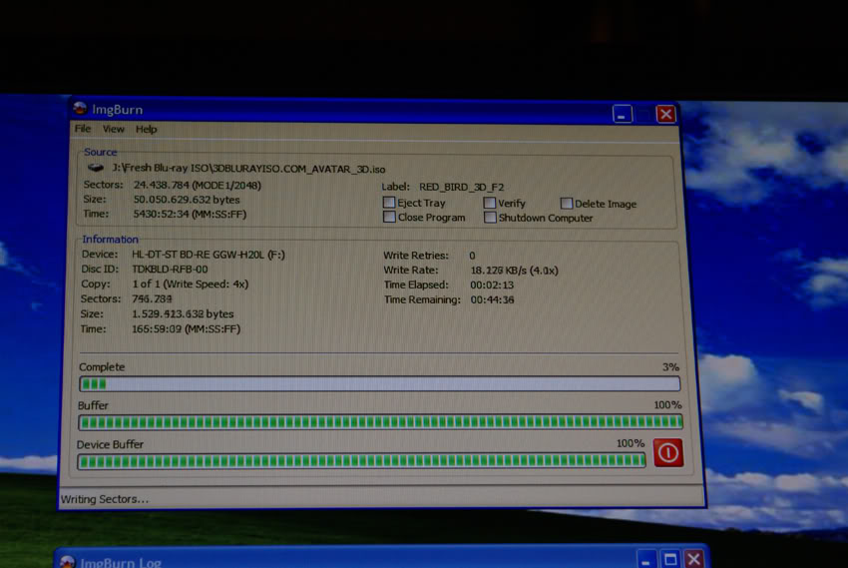848x568 pixels.
Task: Minimize the ImgBurn Log window
Action: 647,560
